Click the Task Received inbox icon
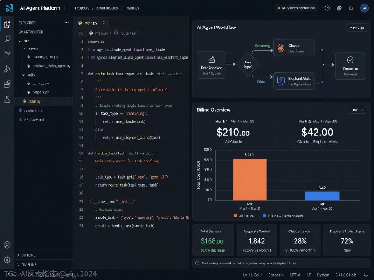Image resolution: width=374 pixels, height=280 pixels. [x=211, y=59]
